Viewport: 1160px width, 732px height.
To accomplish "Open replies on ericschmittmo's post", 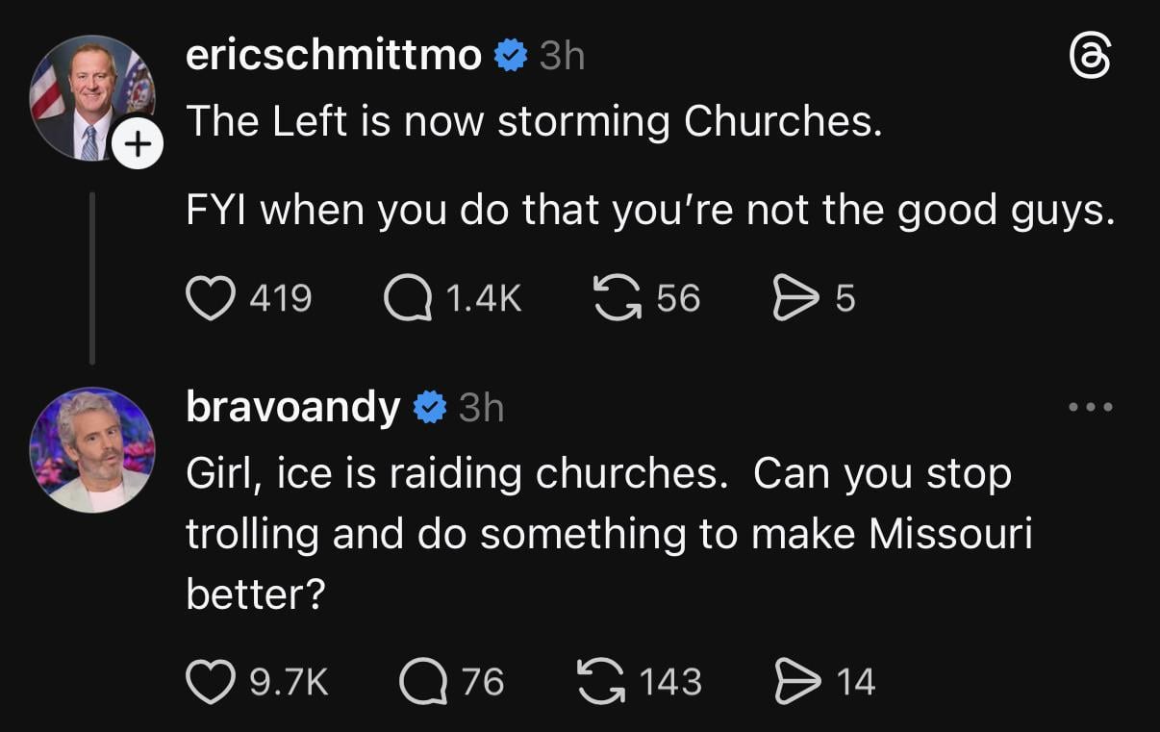I will [x=406, y=298].
